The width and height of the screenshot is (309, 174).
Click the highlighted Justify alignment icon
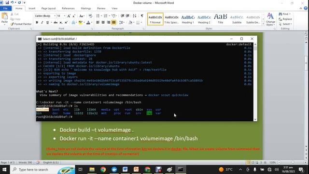pos(114,23)
